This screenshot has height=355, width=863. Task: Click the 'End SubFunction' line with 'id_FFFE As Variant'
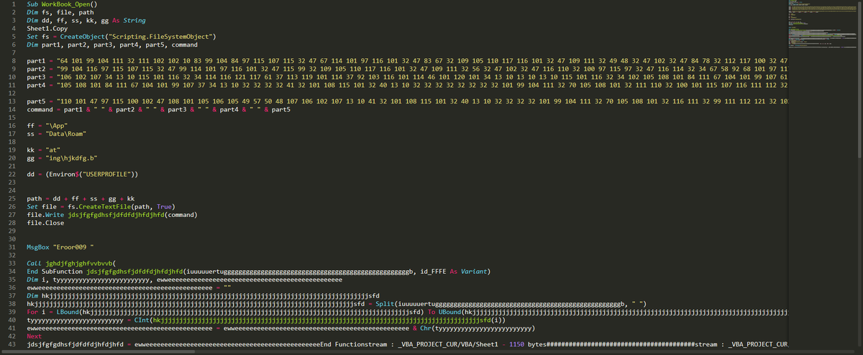258,272
